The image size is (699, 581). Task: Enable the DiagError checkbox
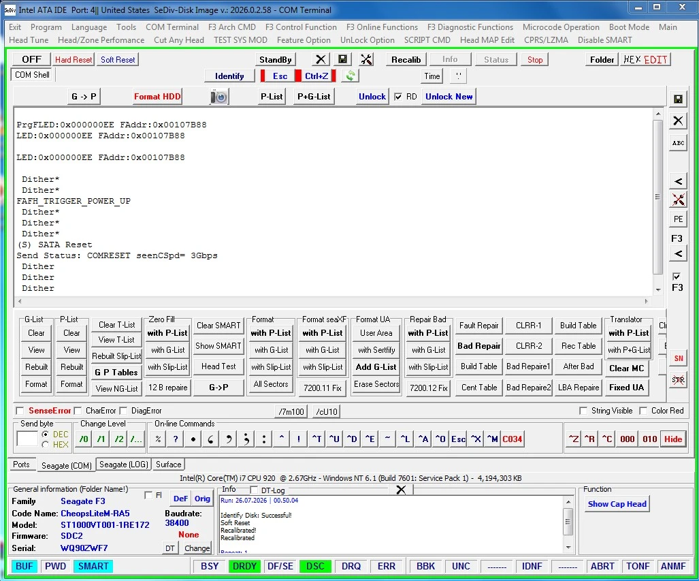(x=123, y=411)
